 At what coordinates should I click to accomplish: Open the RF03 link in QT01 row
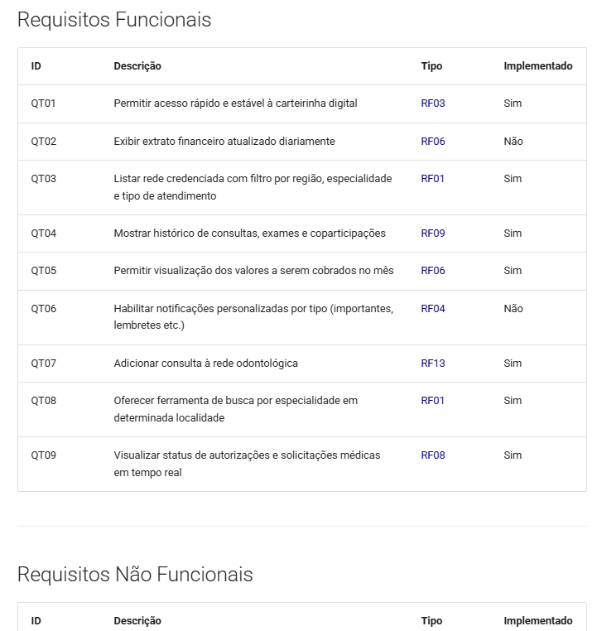click(433, 104)
